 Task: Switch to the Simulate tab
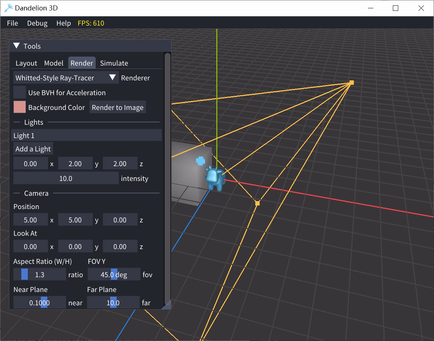point(114,63)
